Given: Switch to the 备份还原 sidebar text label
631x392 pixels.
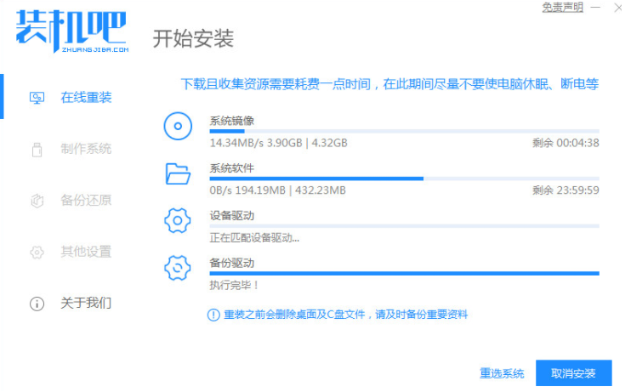Looking at the screenshot, I should tap(86, 202).
